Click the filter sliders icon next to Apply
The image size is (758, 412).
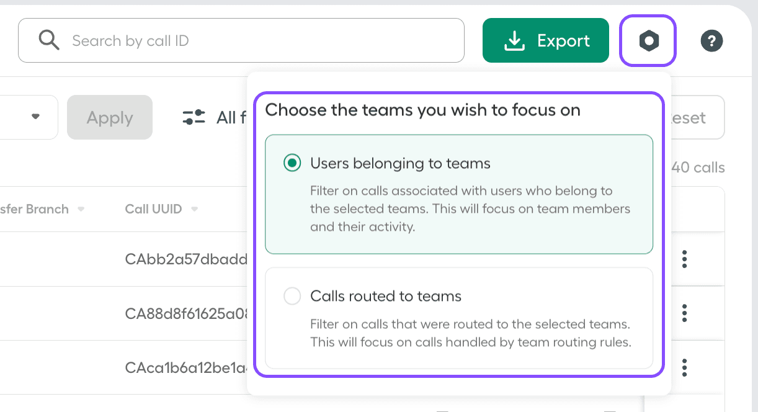click(194, 117)
